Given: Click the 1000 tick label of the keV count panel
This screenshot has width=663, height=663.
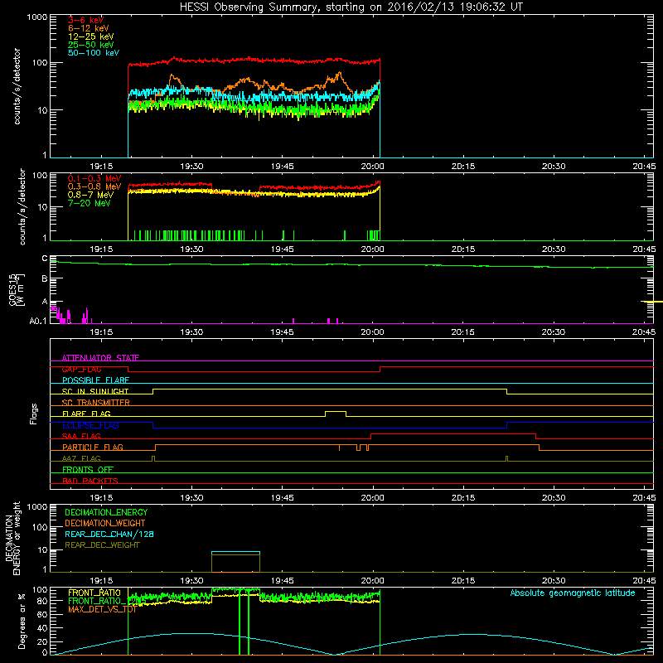Looking at the screenshot, I should click(36, 17).
